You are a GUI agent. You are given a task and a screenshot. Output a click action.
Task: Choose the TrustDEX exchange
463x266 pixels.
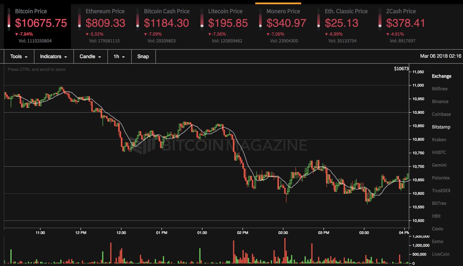coord(441,190)
